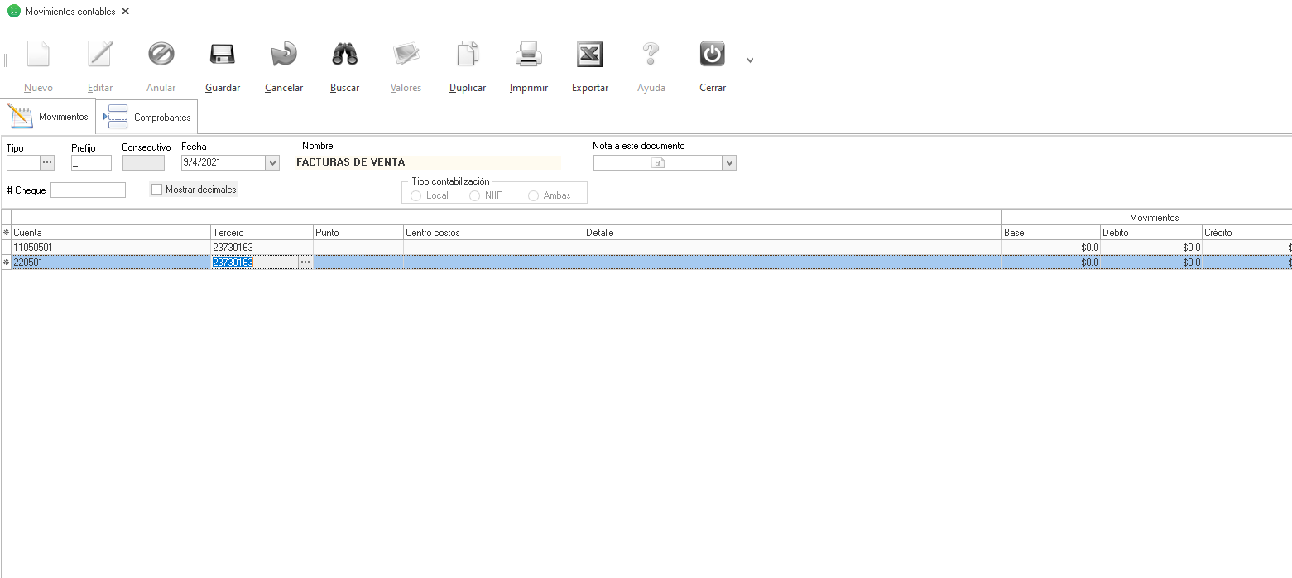Click the Guardar floppy disk icon

[x=222, y=55]
